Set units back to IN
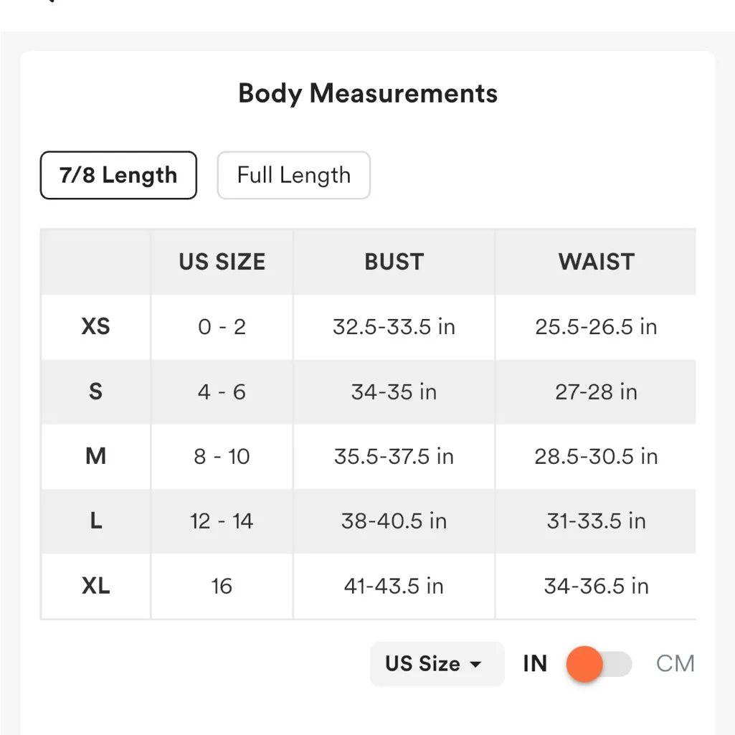This screenshot has width=735, height=735. (x=535, y=664)
